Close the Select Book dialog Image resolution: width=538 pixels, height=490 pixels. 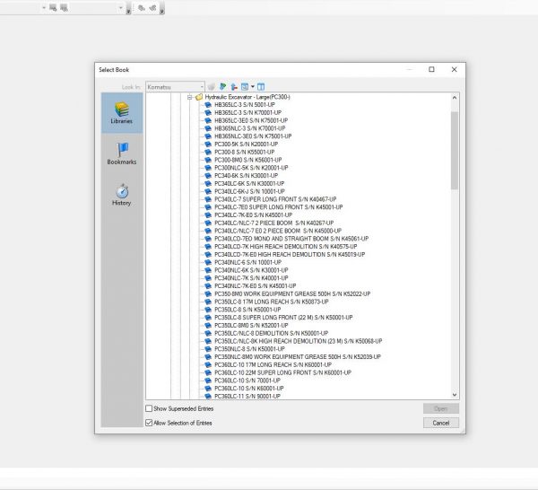(455, 69)
